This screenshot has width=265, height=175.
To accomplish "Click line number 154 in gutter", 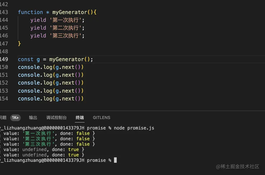I will point(4,99).
